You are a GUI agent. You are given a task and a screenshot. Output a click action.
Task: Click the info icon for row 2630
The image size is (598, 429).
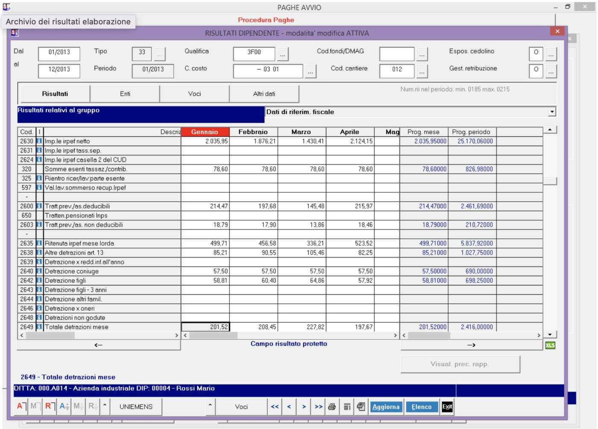pyautogui.click(x=39, y=141)
